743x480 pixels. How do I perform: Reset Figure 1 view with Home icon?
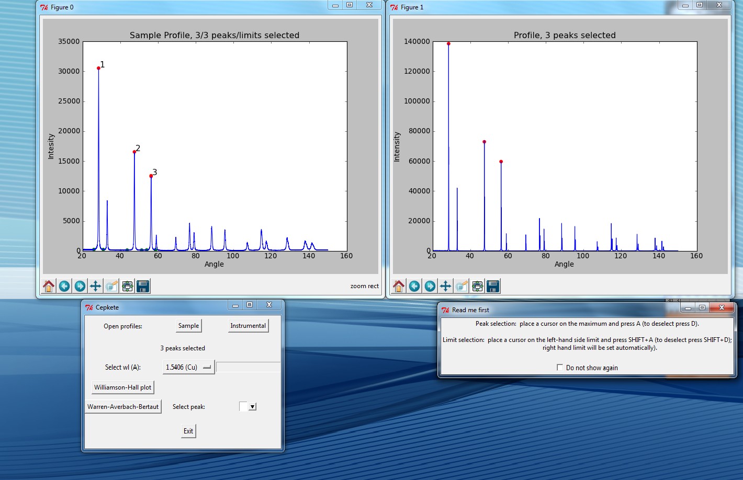(x=399, y=286)
